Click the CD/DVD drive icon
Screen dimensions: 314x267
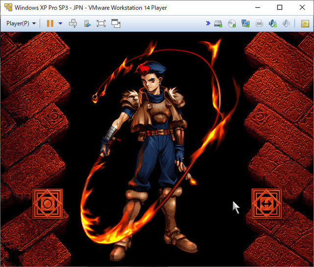pos(232,24)
